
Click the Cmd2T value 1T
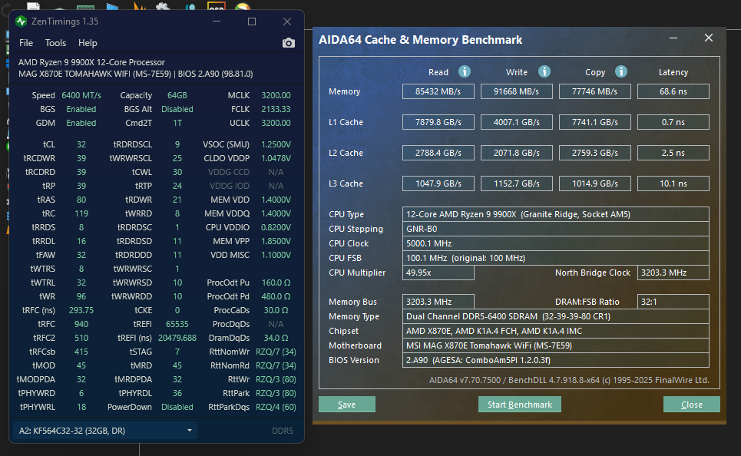pos(177,123)
